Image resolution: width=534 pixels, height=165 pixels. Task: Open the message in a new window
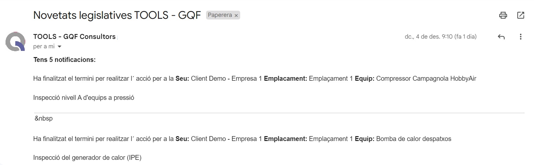click(x=520, y=15)
